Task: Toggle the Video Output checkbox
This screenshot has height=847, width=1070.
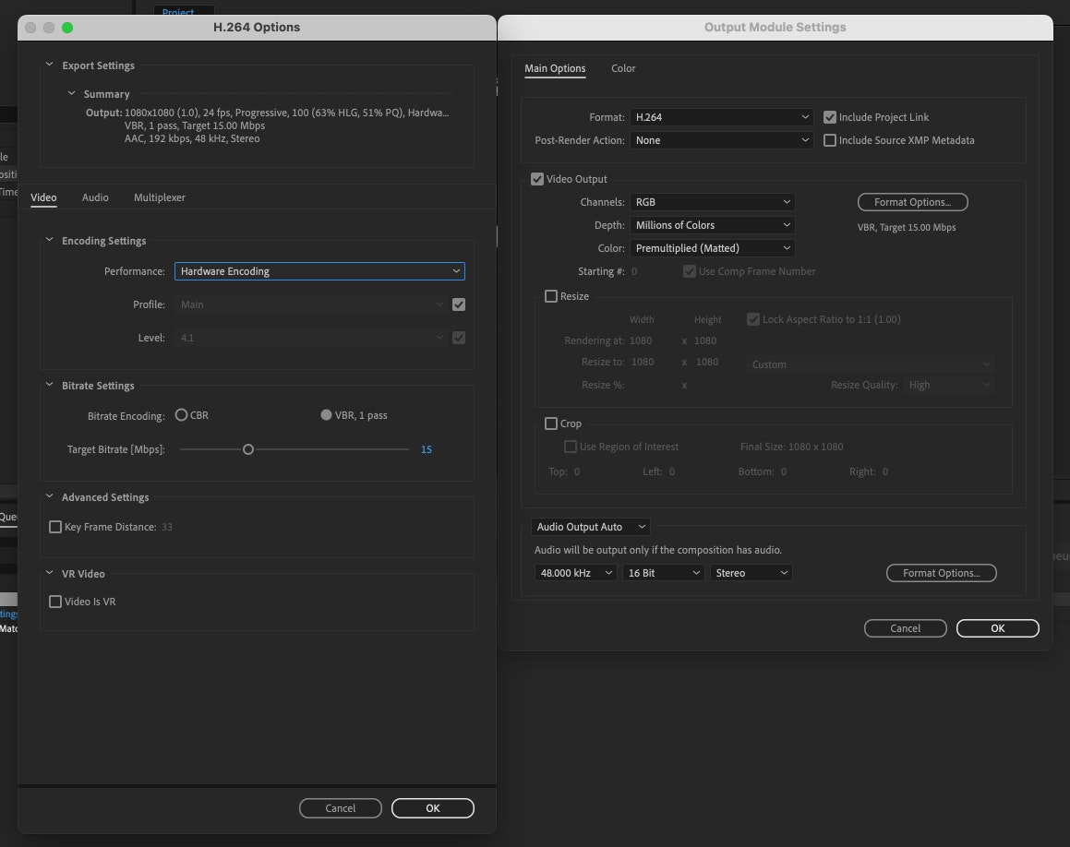Action: [537, 179]
